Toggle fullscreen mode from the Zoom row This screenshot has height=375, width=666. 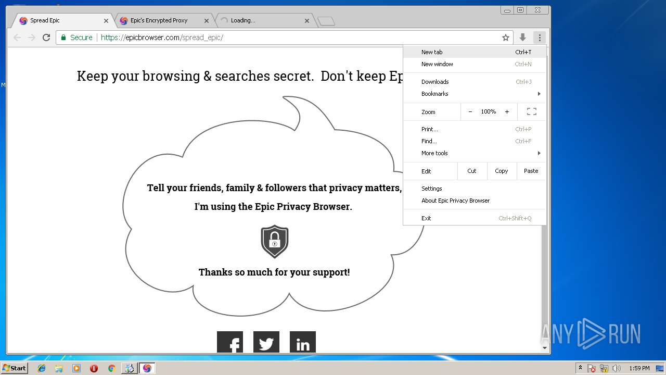pos(532,111)
